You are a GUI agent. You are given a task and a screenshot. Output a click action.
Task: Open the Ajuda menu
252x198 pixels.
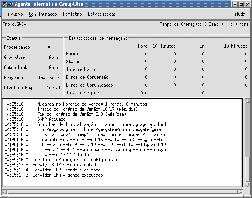[x=239, y=14]
